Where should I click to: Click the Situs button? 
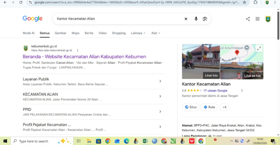pos(191,107)
